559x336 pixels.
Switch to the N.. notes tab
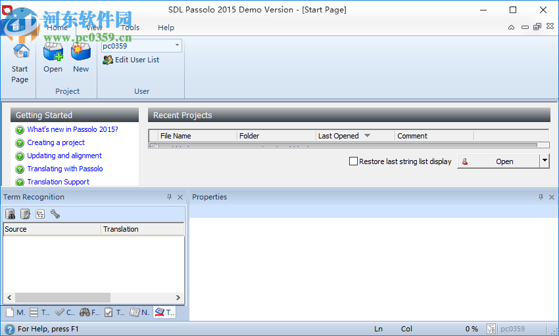(x=139, y=312)
